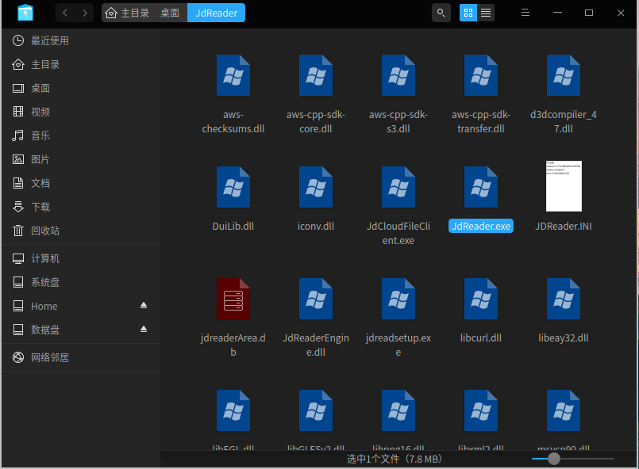639x469 pixels.
Task: Open 主目录 in the sidebar
Action: point(81,64)
